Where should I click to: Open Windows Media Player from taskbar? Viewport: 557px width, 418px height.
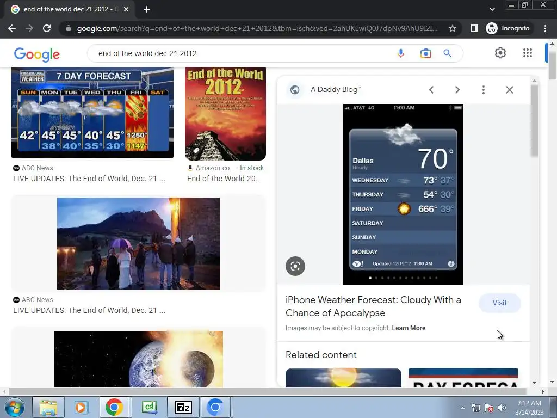coord(81,407)
